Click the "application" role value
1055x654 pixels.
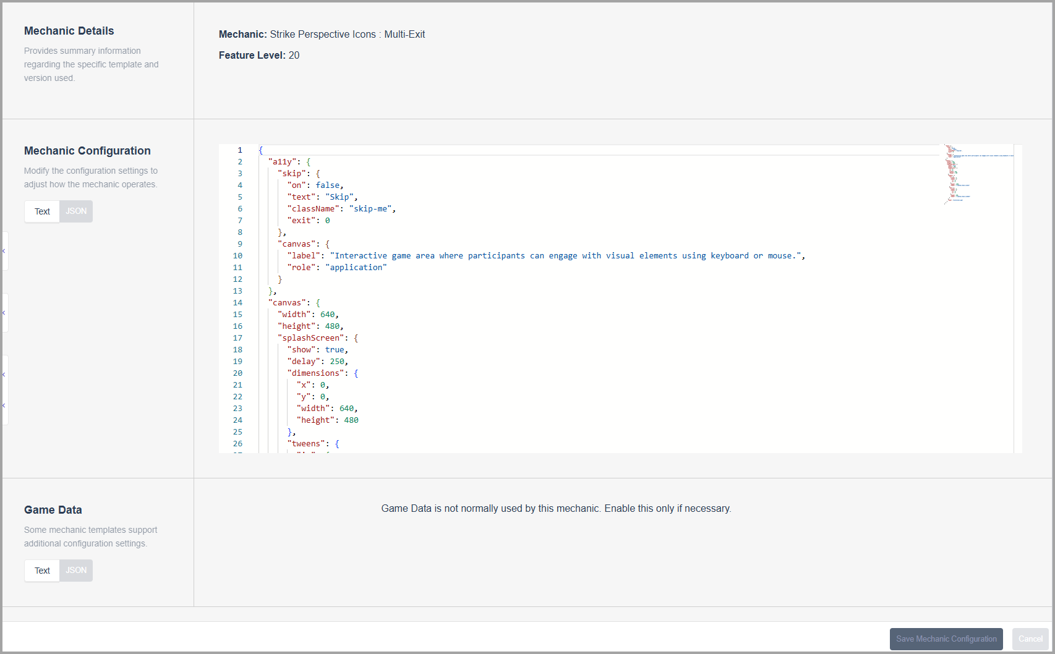pyautogui.click(x=356, y=268)
